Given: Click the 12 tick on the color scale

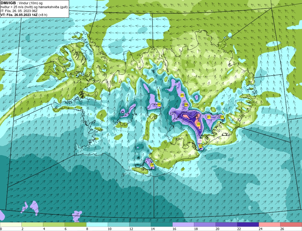Looking at the screenshot, I should click(x=131, y=229).
